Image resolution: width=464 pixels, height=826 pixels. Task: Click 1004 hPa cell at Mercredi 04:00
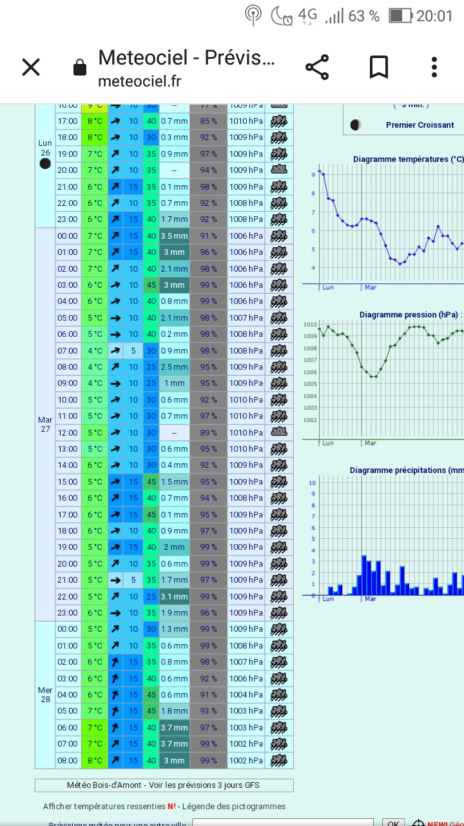click(x=246, y=695)
